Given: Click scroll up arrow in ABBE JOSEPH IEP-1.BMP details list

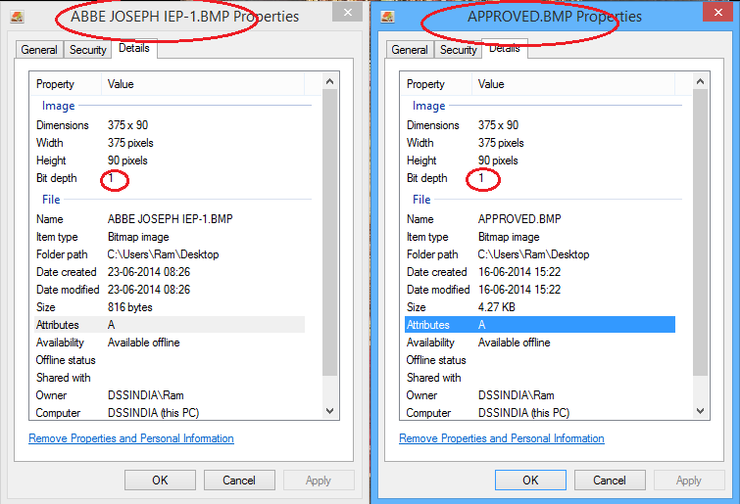Looking at the screenshot, I should pyautogui.click(x=330, y=82).
